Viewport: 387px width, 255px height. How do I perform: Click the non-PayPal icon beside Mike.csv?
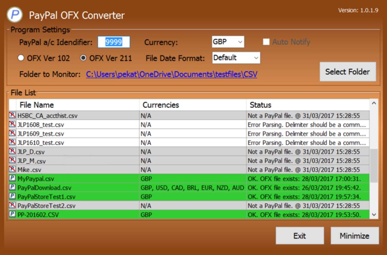pos(12,169)
